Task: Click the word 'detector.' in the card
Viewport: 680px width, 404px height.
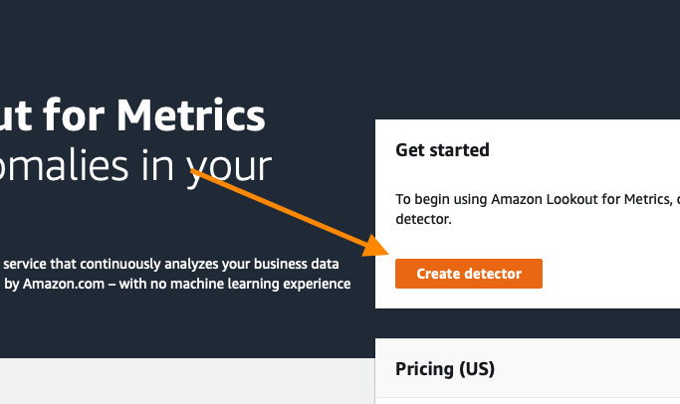Action: point(423,219)
